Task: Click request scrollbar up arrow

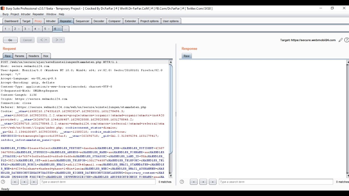Action: click(171, 62)
